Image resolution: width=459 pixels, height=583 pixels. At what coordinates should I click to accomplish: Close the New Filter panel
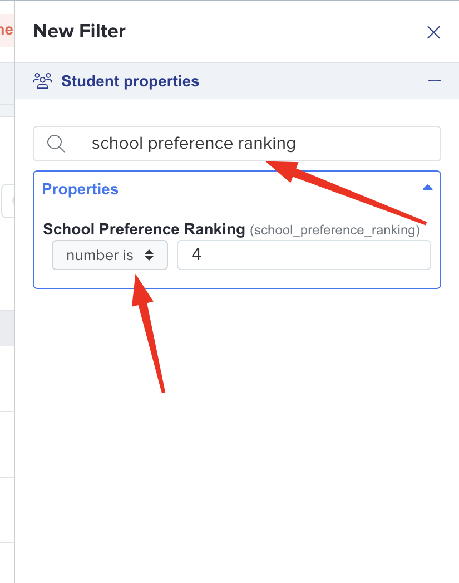point(433,32)
